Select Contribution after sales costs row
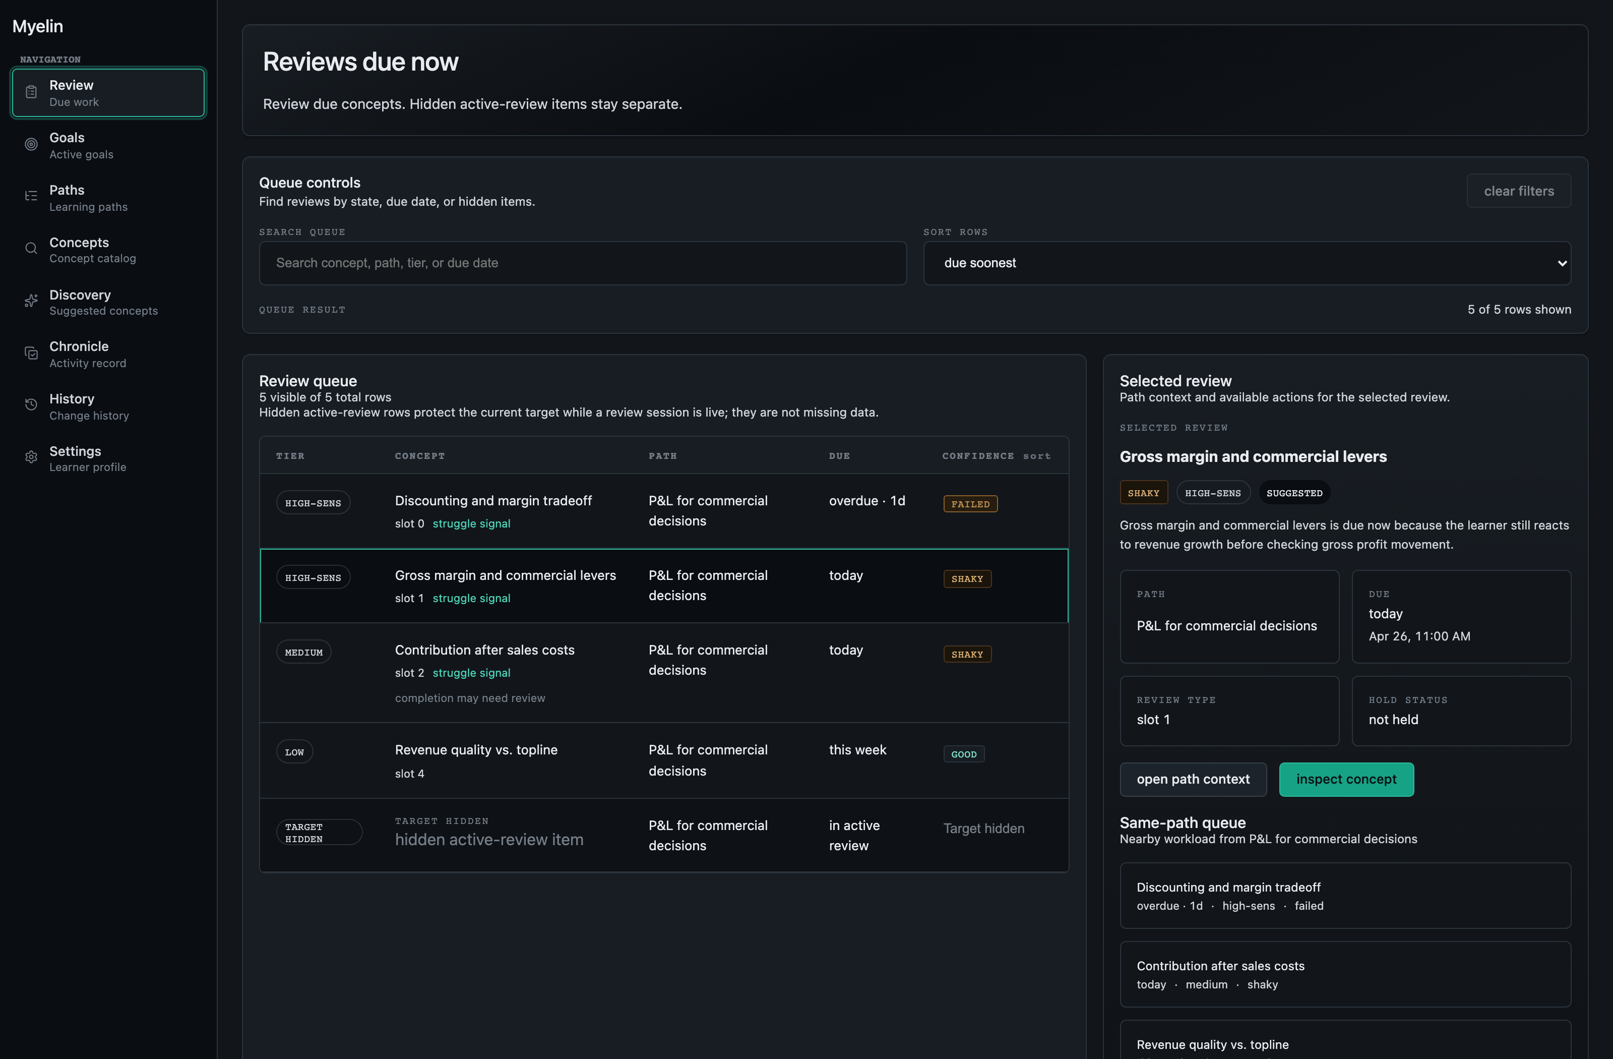The image size is (1613, 1059). tap(664, 673)
